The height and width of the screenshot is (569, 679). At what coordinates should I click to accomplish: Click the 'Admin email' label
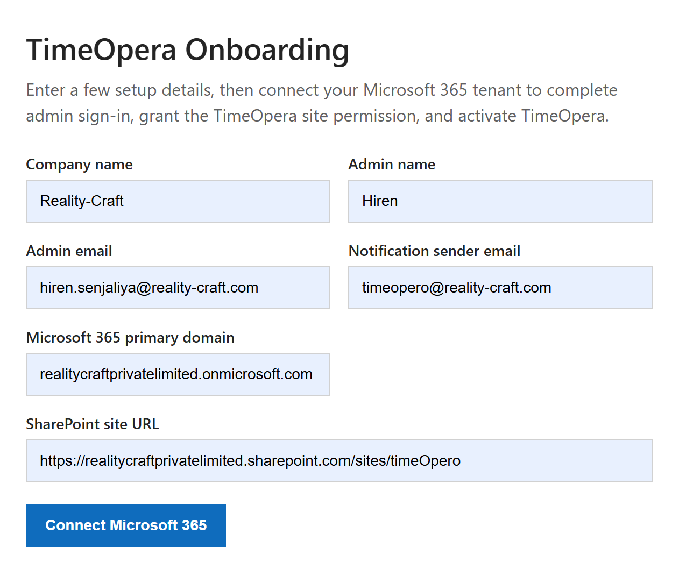coord(69,251)
